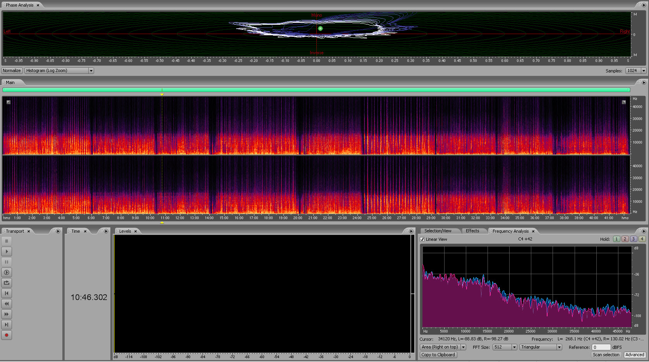The width and height of the screenshot is (649, 362).
Task: Click the green range bar above spectrogram
Action: coord(316,90)
